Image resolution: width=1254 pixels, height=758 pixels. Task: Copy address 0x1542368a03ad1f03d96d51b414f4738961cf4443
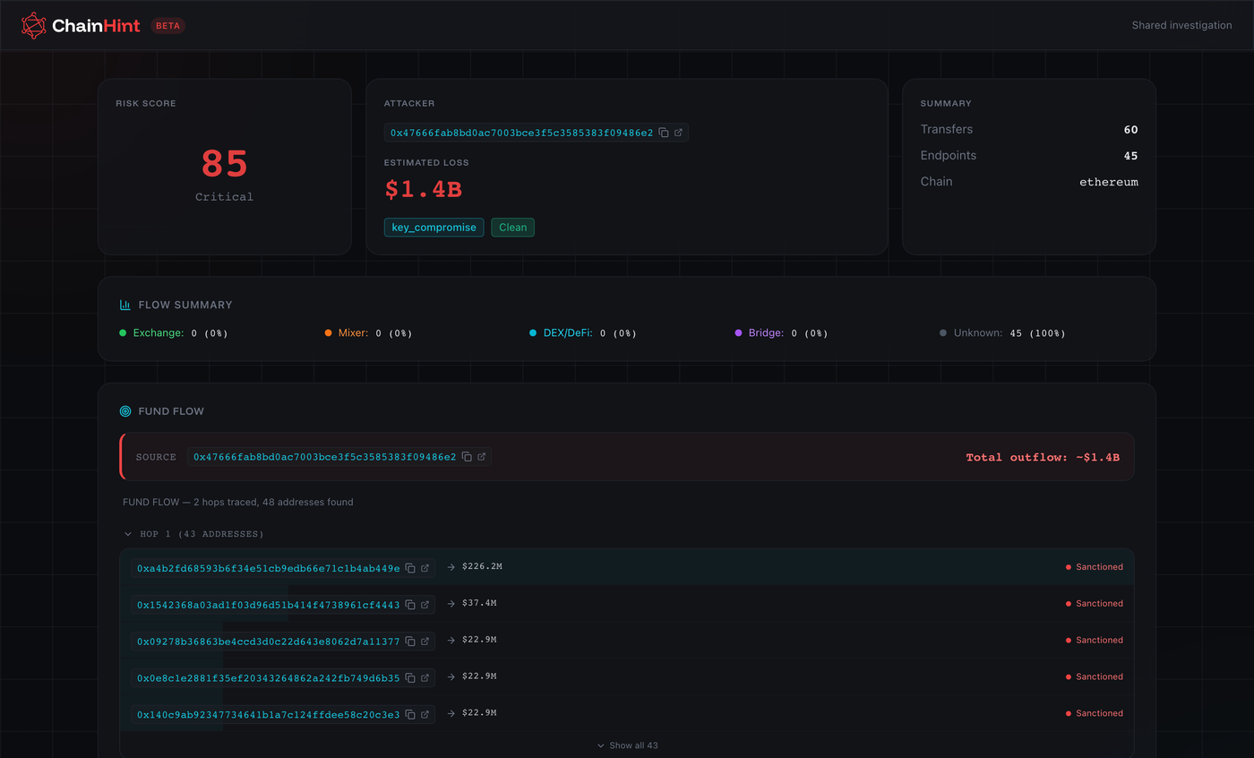pyautogui.click(x=410, y=605)
